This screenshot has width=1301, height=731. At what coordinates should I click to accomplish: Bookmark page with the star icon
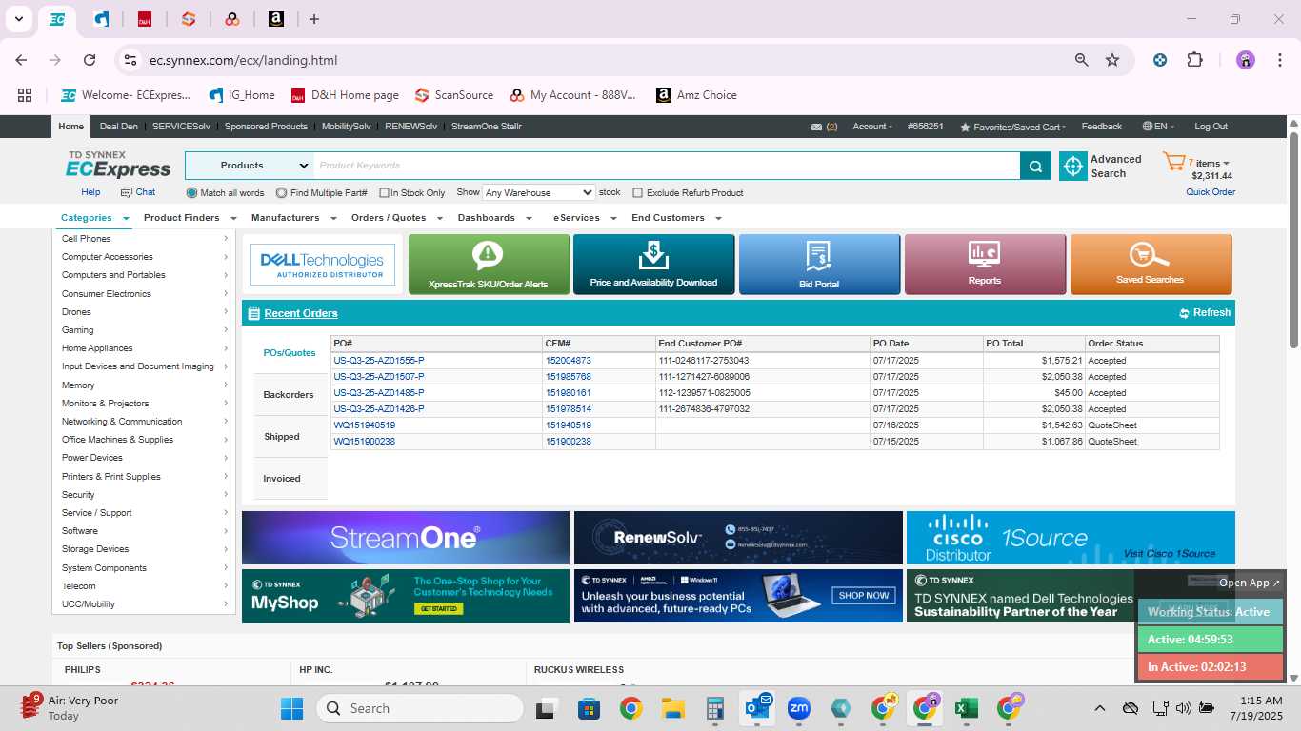tap(1112, 60)
